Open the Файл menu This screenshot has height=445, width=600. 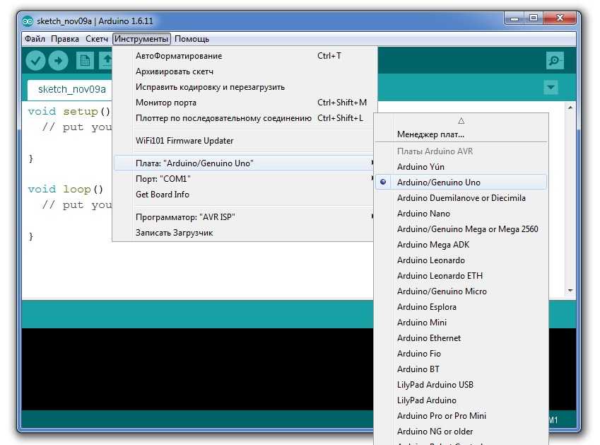coord(35,39)
